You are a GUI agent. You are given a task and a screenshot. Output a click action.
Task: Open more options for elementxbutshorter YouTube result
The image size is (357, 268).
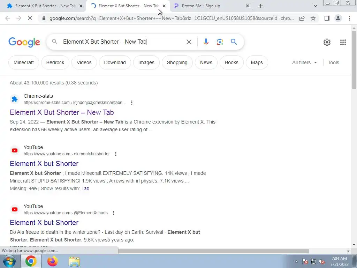pyautogui.click(x=116, y=154)
